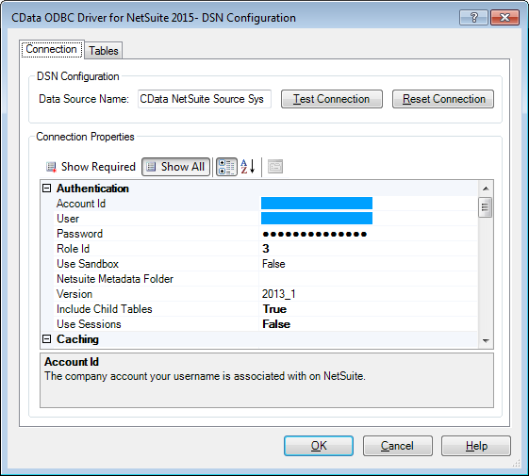Collapse the Authentication category
Viewport: 529px width, 476px height.
47,189
